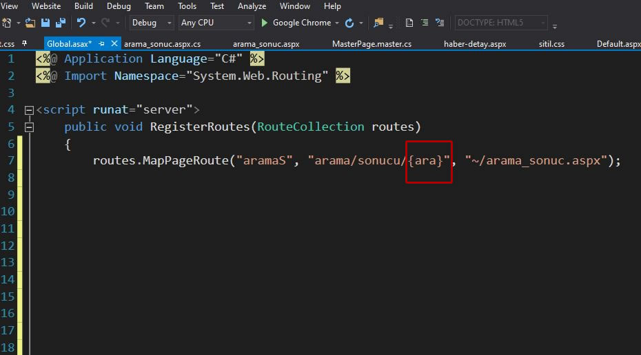Expand the Google Chrome browser dropdown arrow
Screen dimensions: 641x355
click(337, 23)
